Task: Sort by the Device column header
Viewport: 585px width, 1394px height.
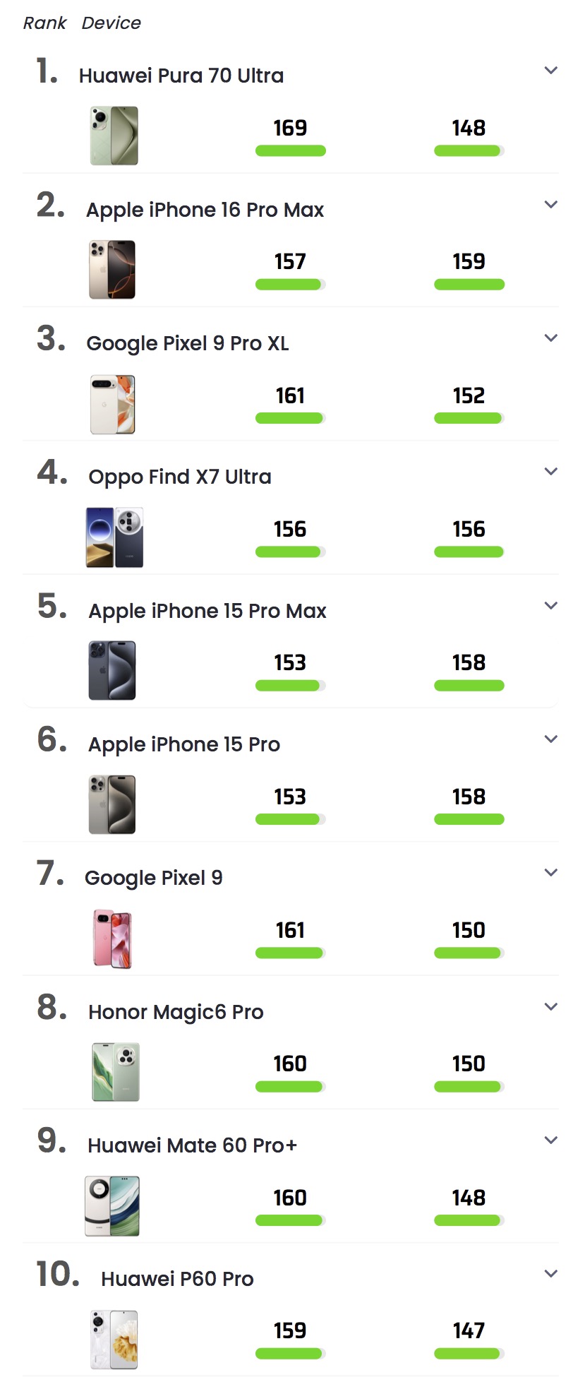Action: coord(111,23)
